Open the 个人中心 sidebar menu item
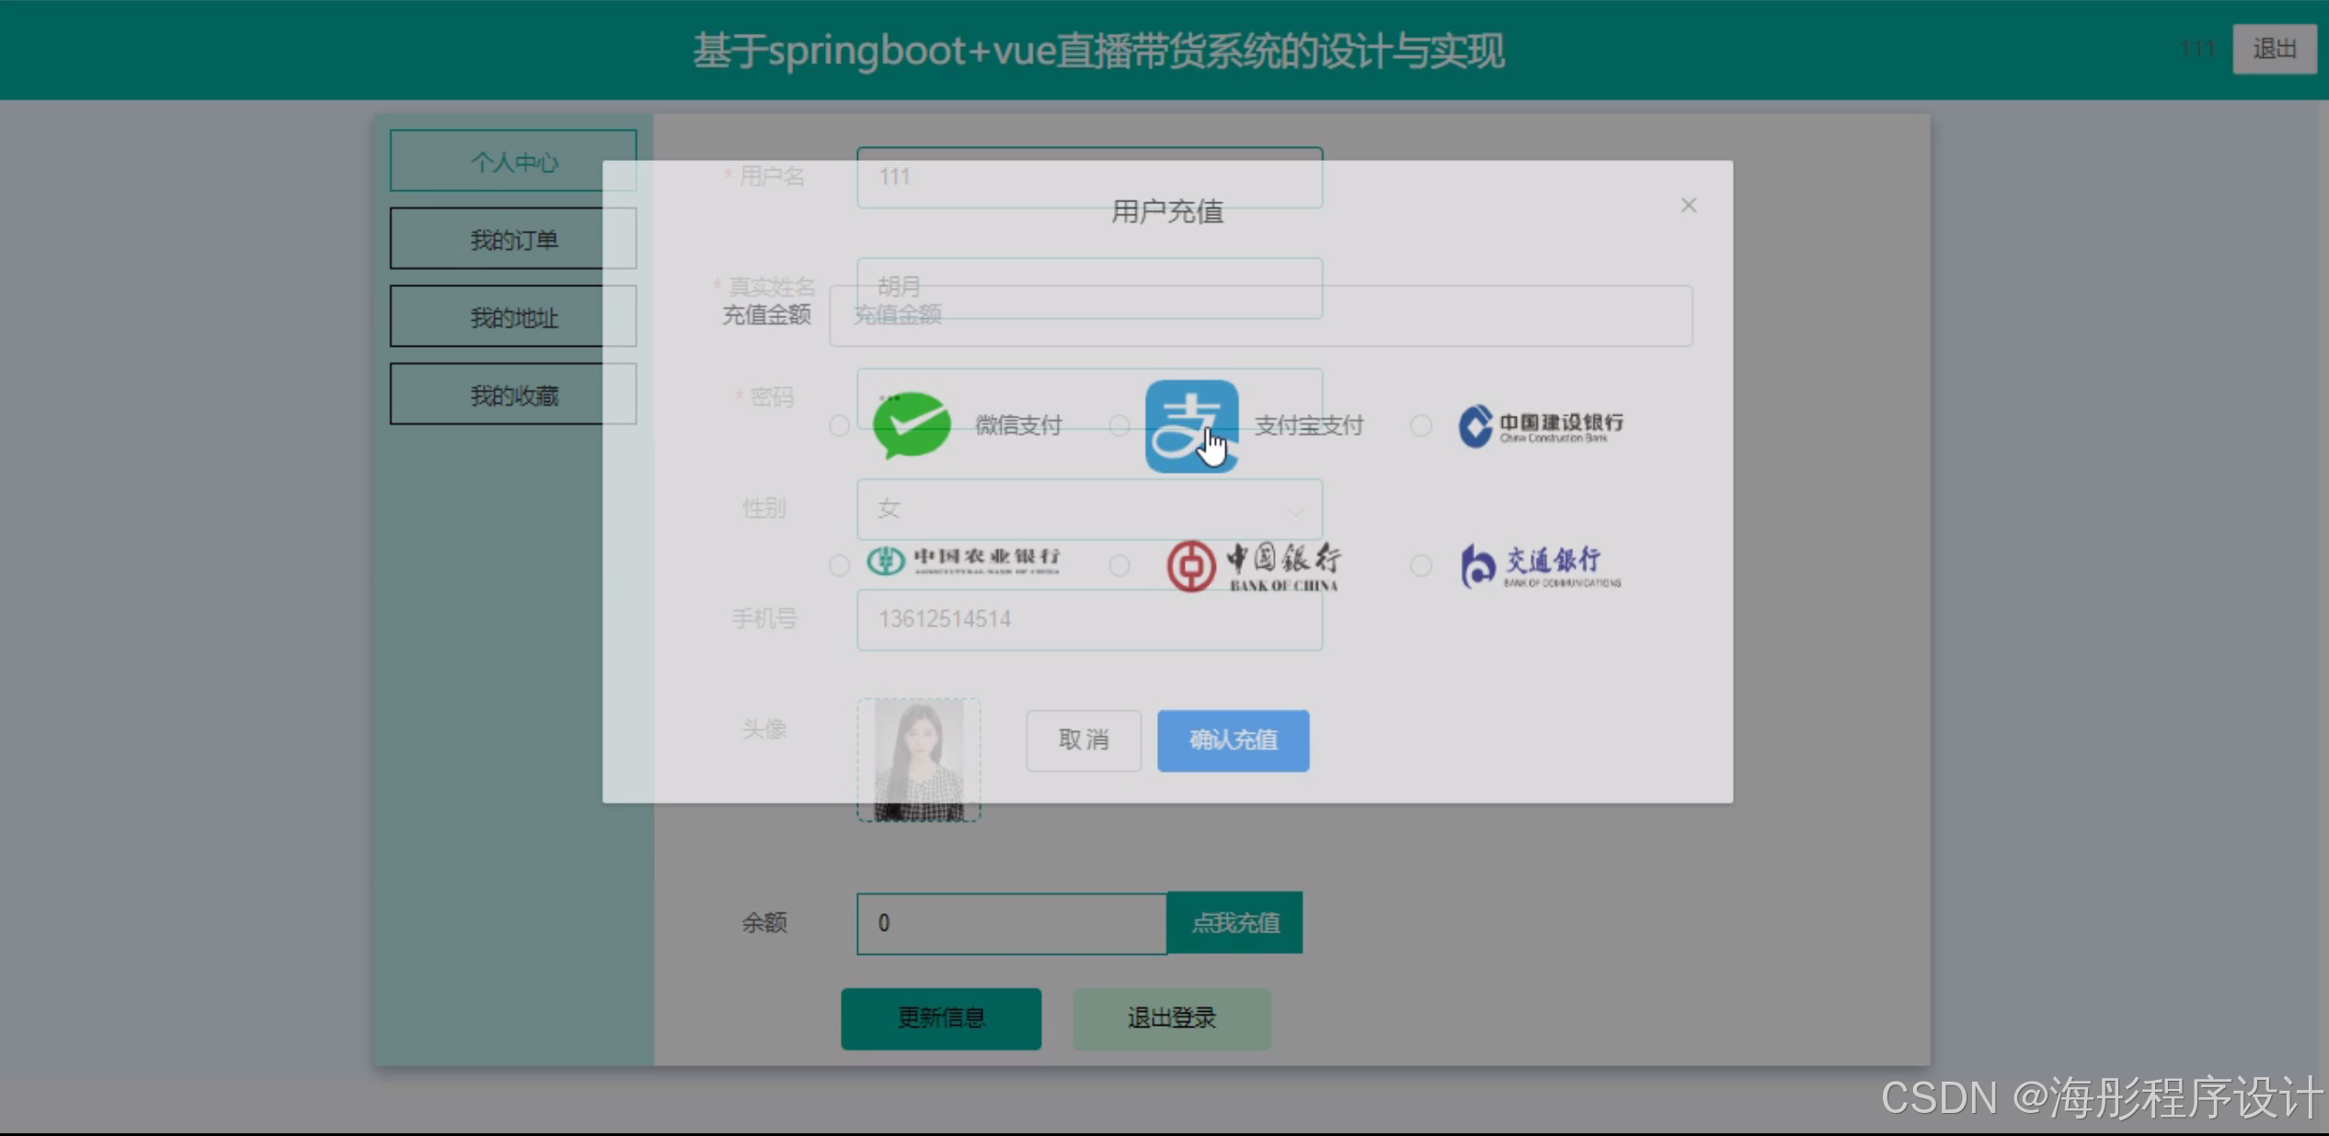 (x=513, y=161)
